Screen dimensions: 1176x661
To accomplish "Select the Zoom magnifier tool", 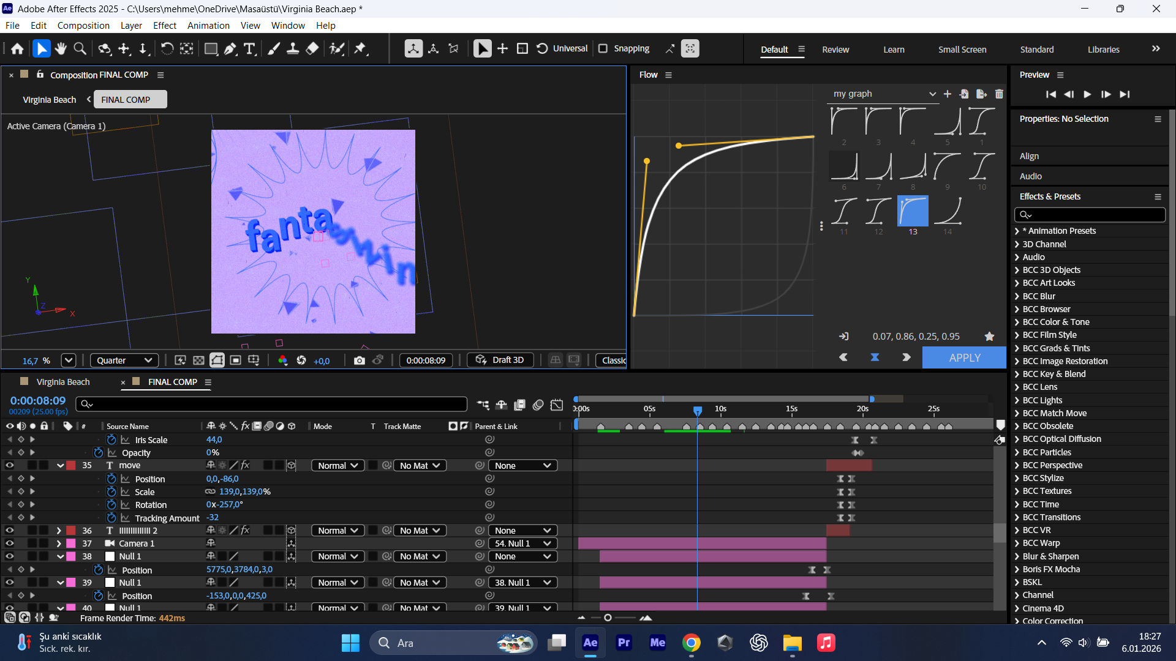I will (80, 49).
